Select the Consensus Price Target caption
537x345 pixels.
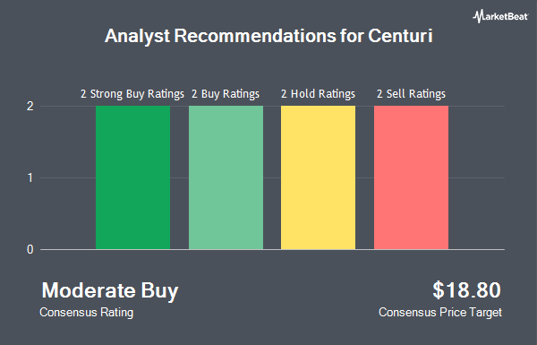coord(440,313)
